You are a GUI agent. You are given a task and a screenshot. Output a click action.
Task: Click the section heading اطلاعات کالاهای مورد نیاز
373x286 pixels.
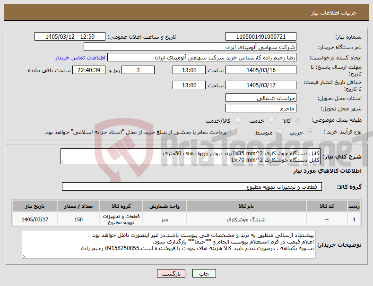click(327, 171)
